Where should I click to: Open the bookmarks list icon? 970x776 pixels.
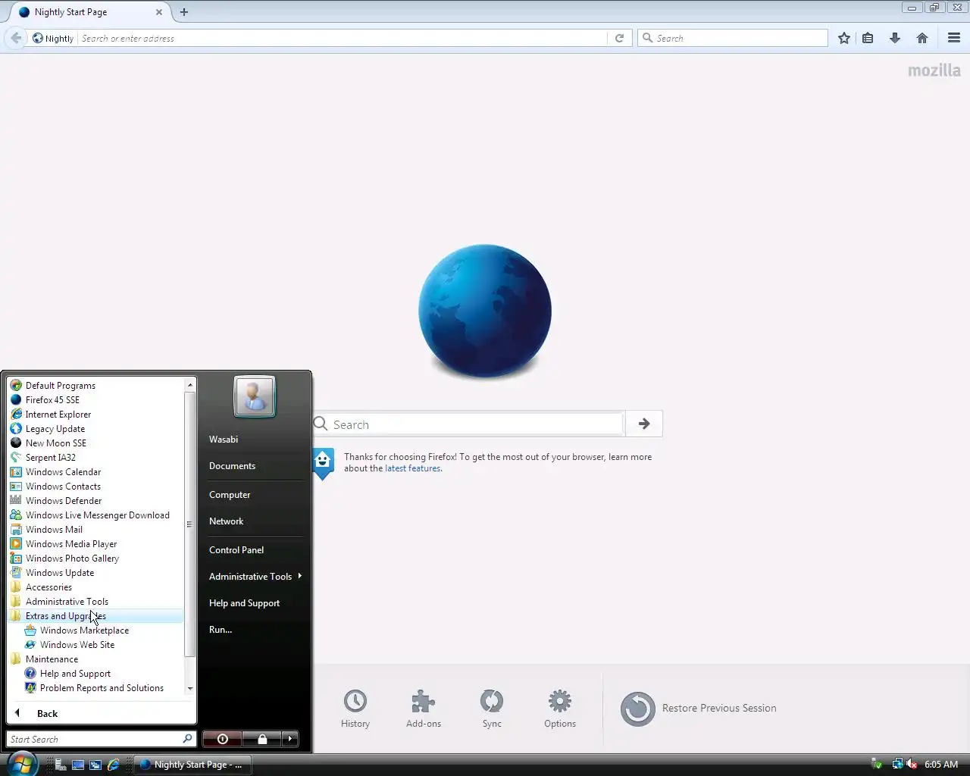coord(868,38)
